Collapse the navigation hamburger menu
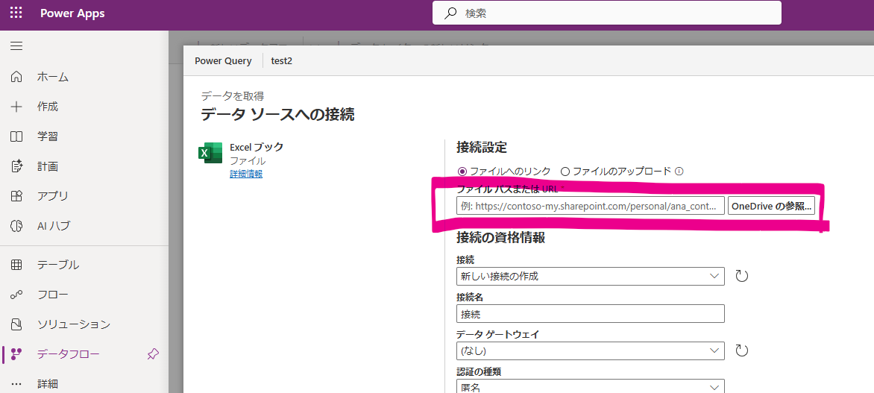The width and height of the screenshot is (874, 393). (x=16, y=46)
